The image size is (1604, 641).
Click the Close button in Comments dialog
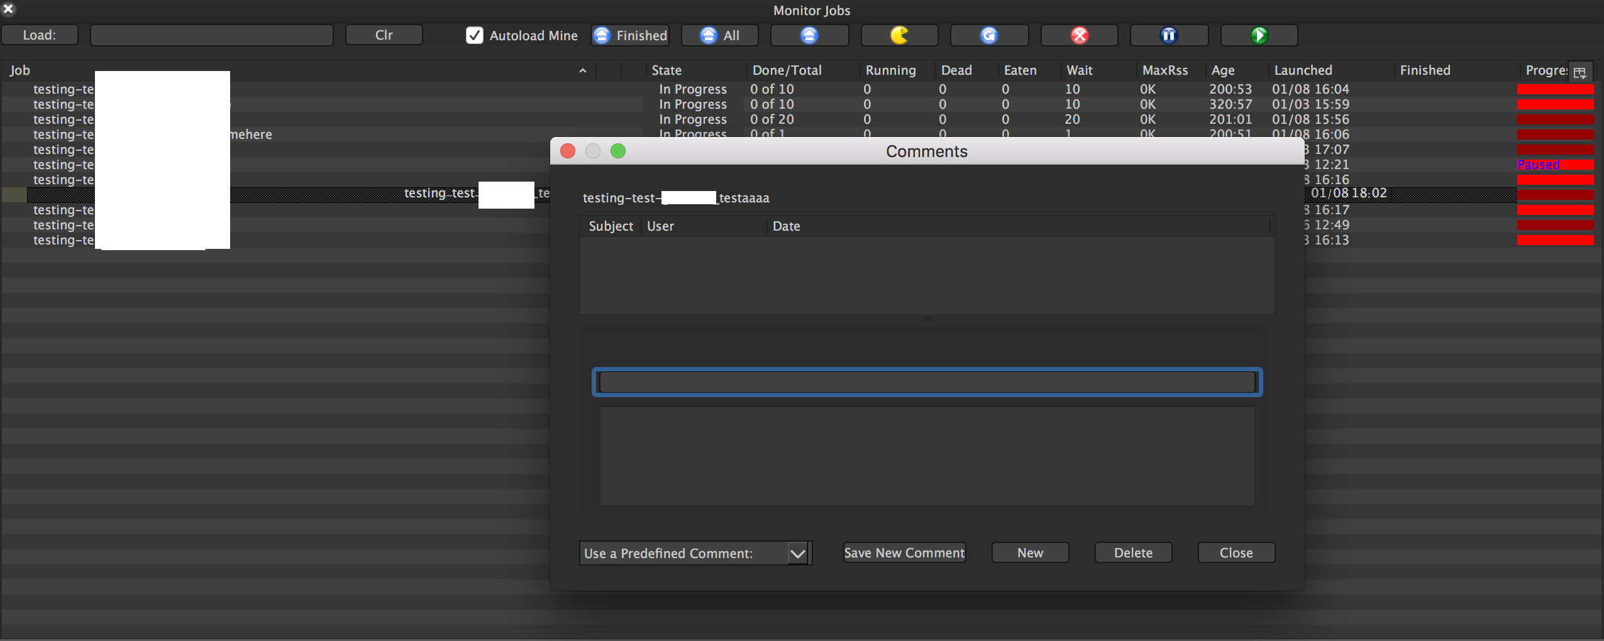[1236, 552]
